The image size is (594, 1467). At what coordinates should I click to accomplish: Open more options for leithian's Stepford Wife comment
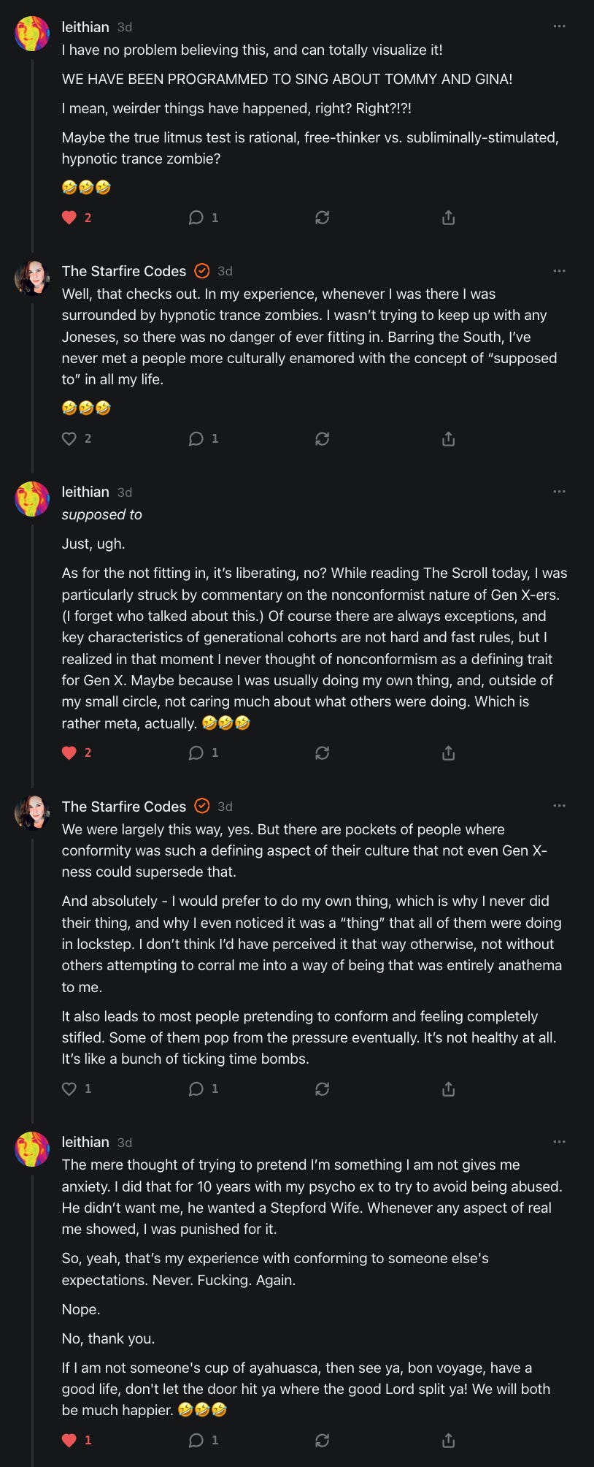click(559, 1142)
